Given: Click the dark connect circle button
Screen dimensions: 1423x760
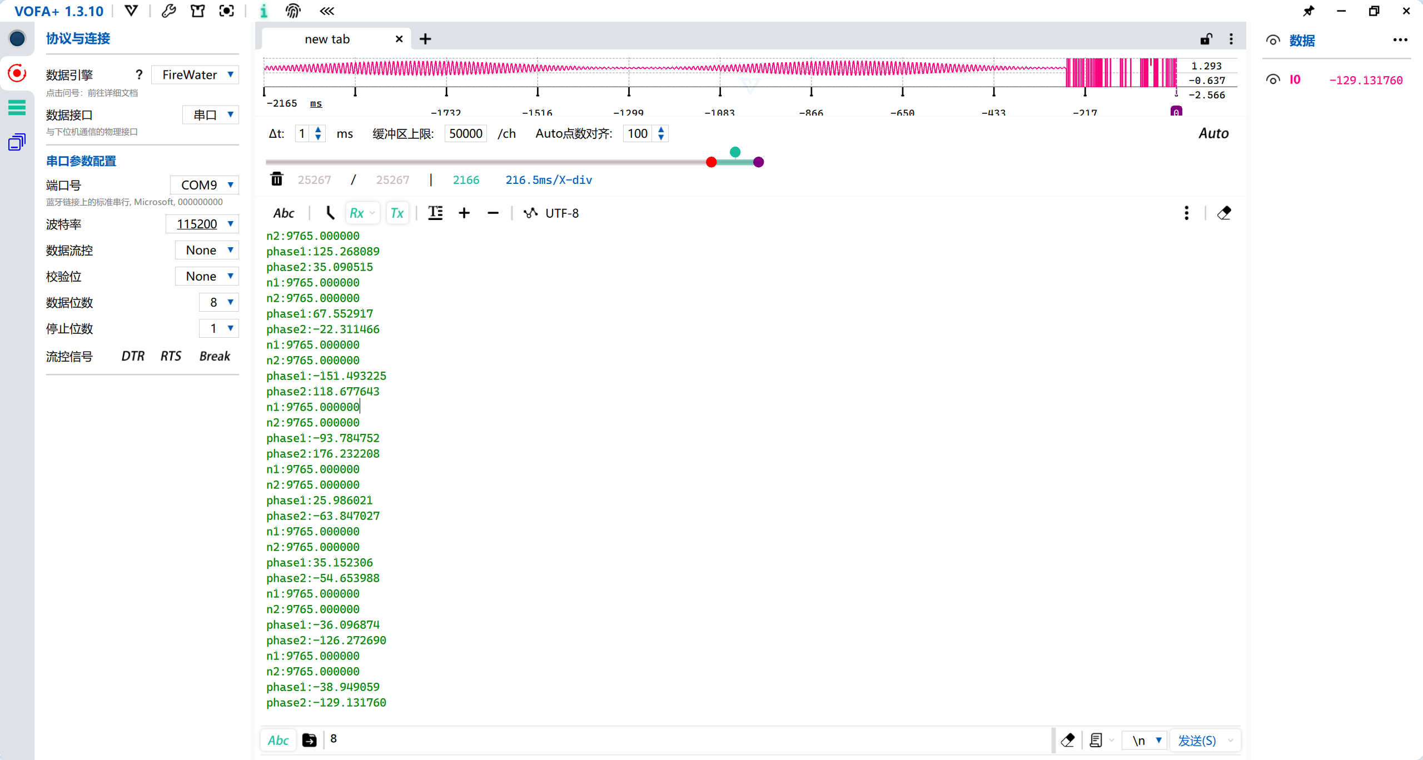Looking at the screenshot, I should pos(17,38).
